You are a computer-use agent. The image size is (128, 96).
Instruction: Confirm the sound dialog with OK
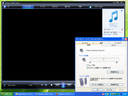pos(98,90)
